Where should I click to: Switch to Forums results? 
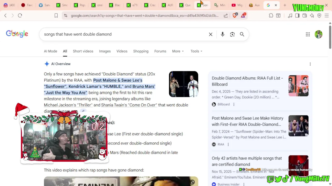pyautogui.click(x=160, y=51)
